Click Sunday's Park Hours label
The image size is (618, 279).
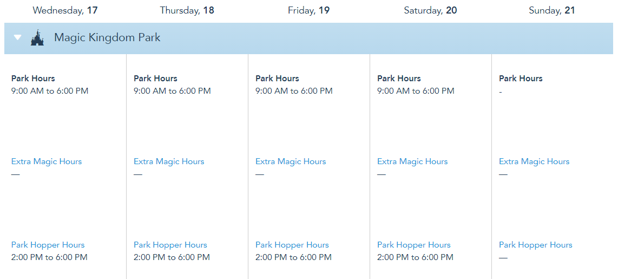(x=521, y=79)
